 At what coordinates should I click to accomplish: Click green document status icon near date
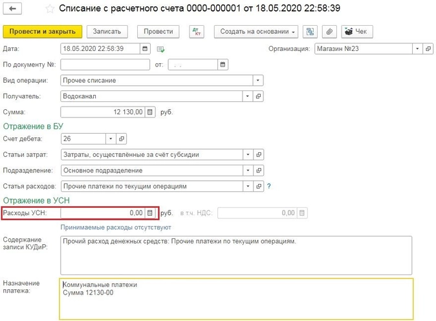tap(160, 49)
